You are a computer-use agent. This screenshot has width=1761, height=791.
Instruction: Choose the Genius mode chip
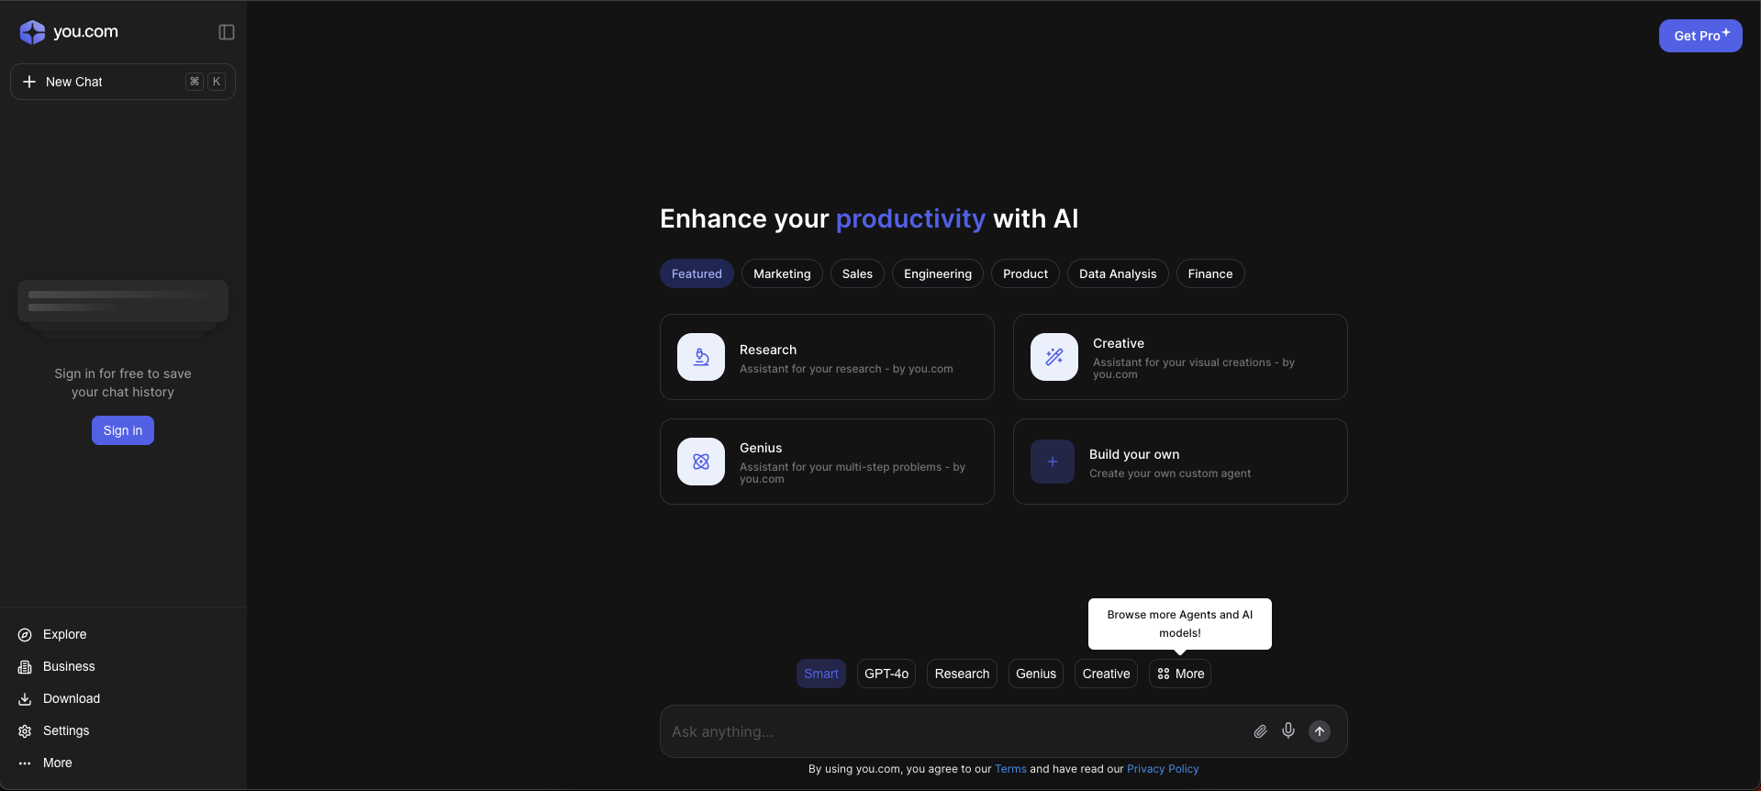pyautogui.click(x=1036, y=674)
